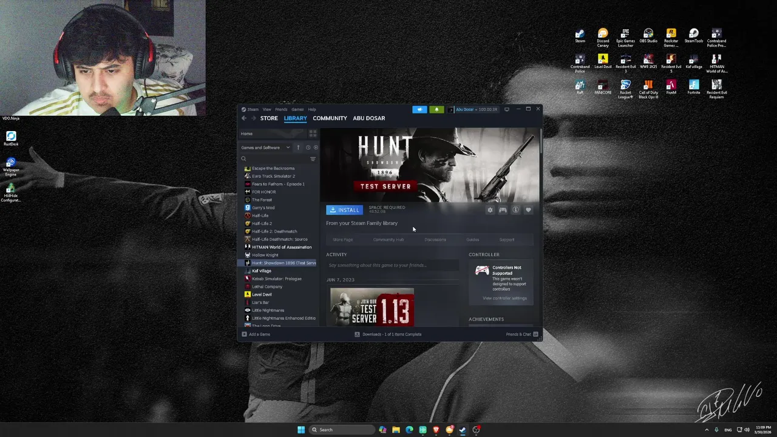
Task: Open Epic Games Launcher desktop shortcut
Action: pos(625,38)
